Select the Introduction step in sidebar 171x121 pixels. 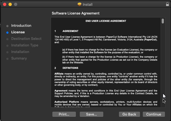point(21,26)
